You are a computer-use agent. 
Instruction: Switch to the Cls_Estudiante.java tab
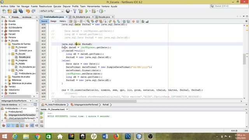81,17
